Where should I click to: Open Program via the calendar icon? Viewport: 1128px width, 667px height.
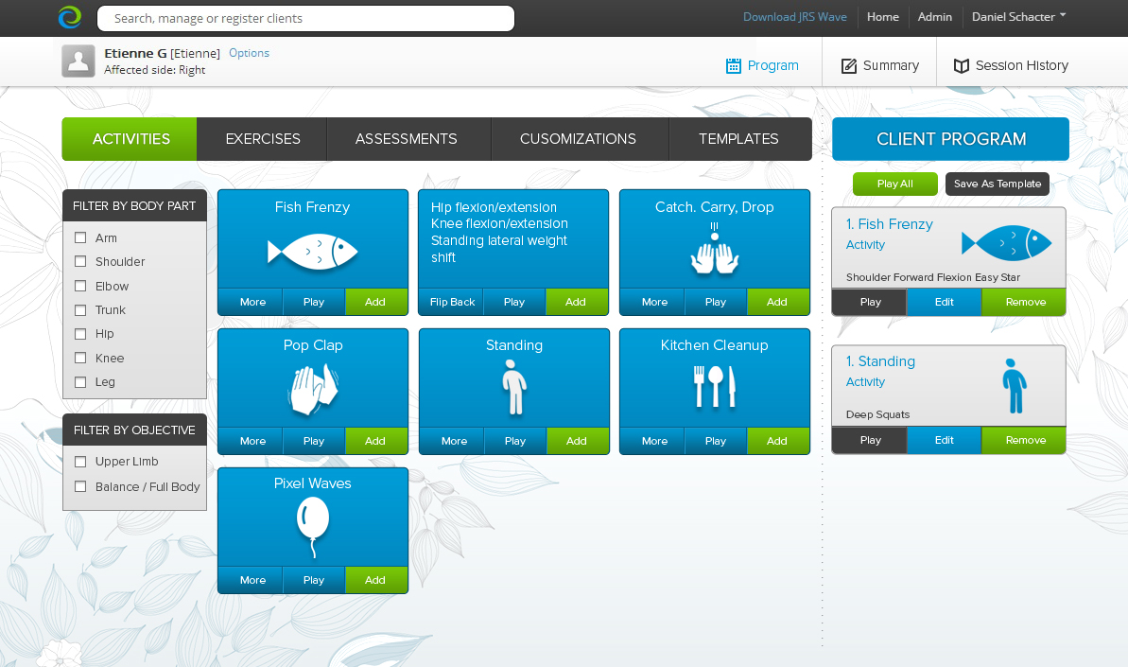pos(733,64)
